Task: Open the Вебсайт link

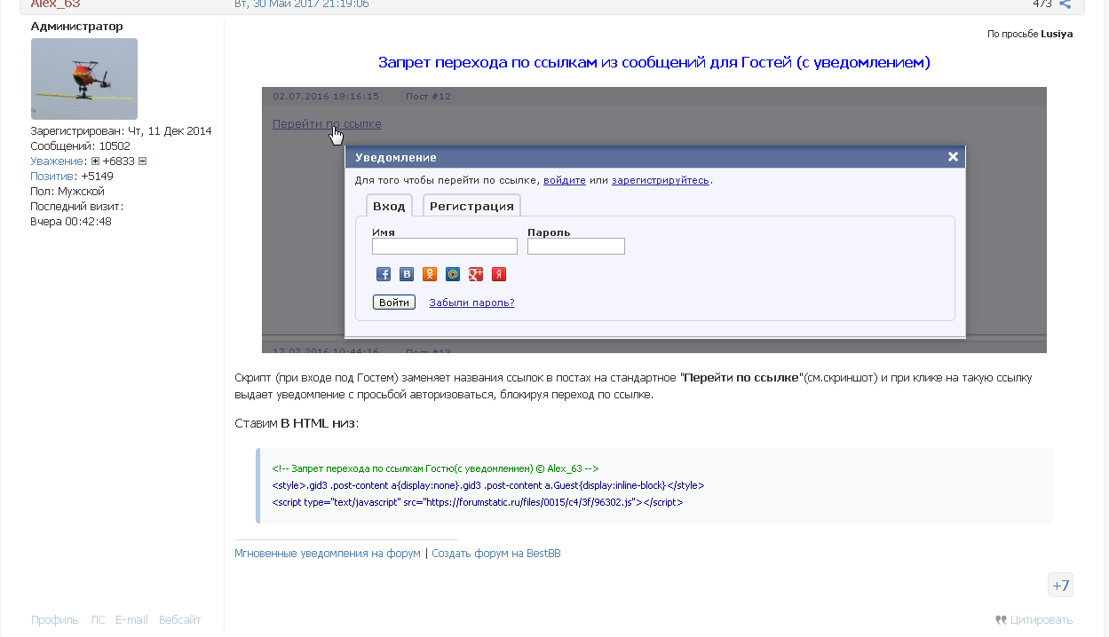Action: pyautogui.click(x=179, y=620)
